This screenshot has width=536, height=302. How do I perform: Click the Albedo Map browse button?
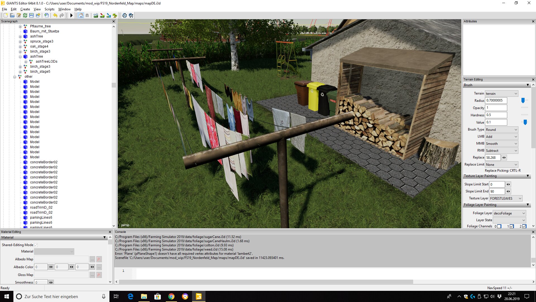[x=92, y=259]
